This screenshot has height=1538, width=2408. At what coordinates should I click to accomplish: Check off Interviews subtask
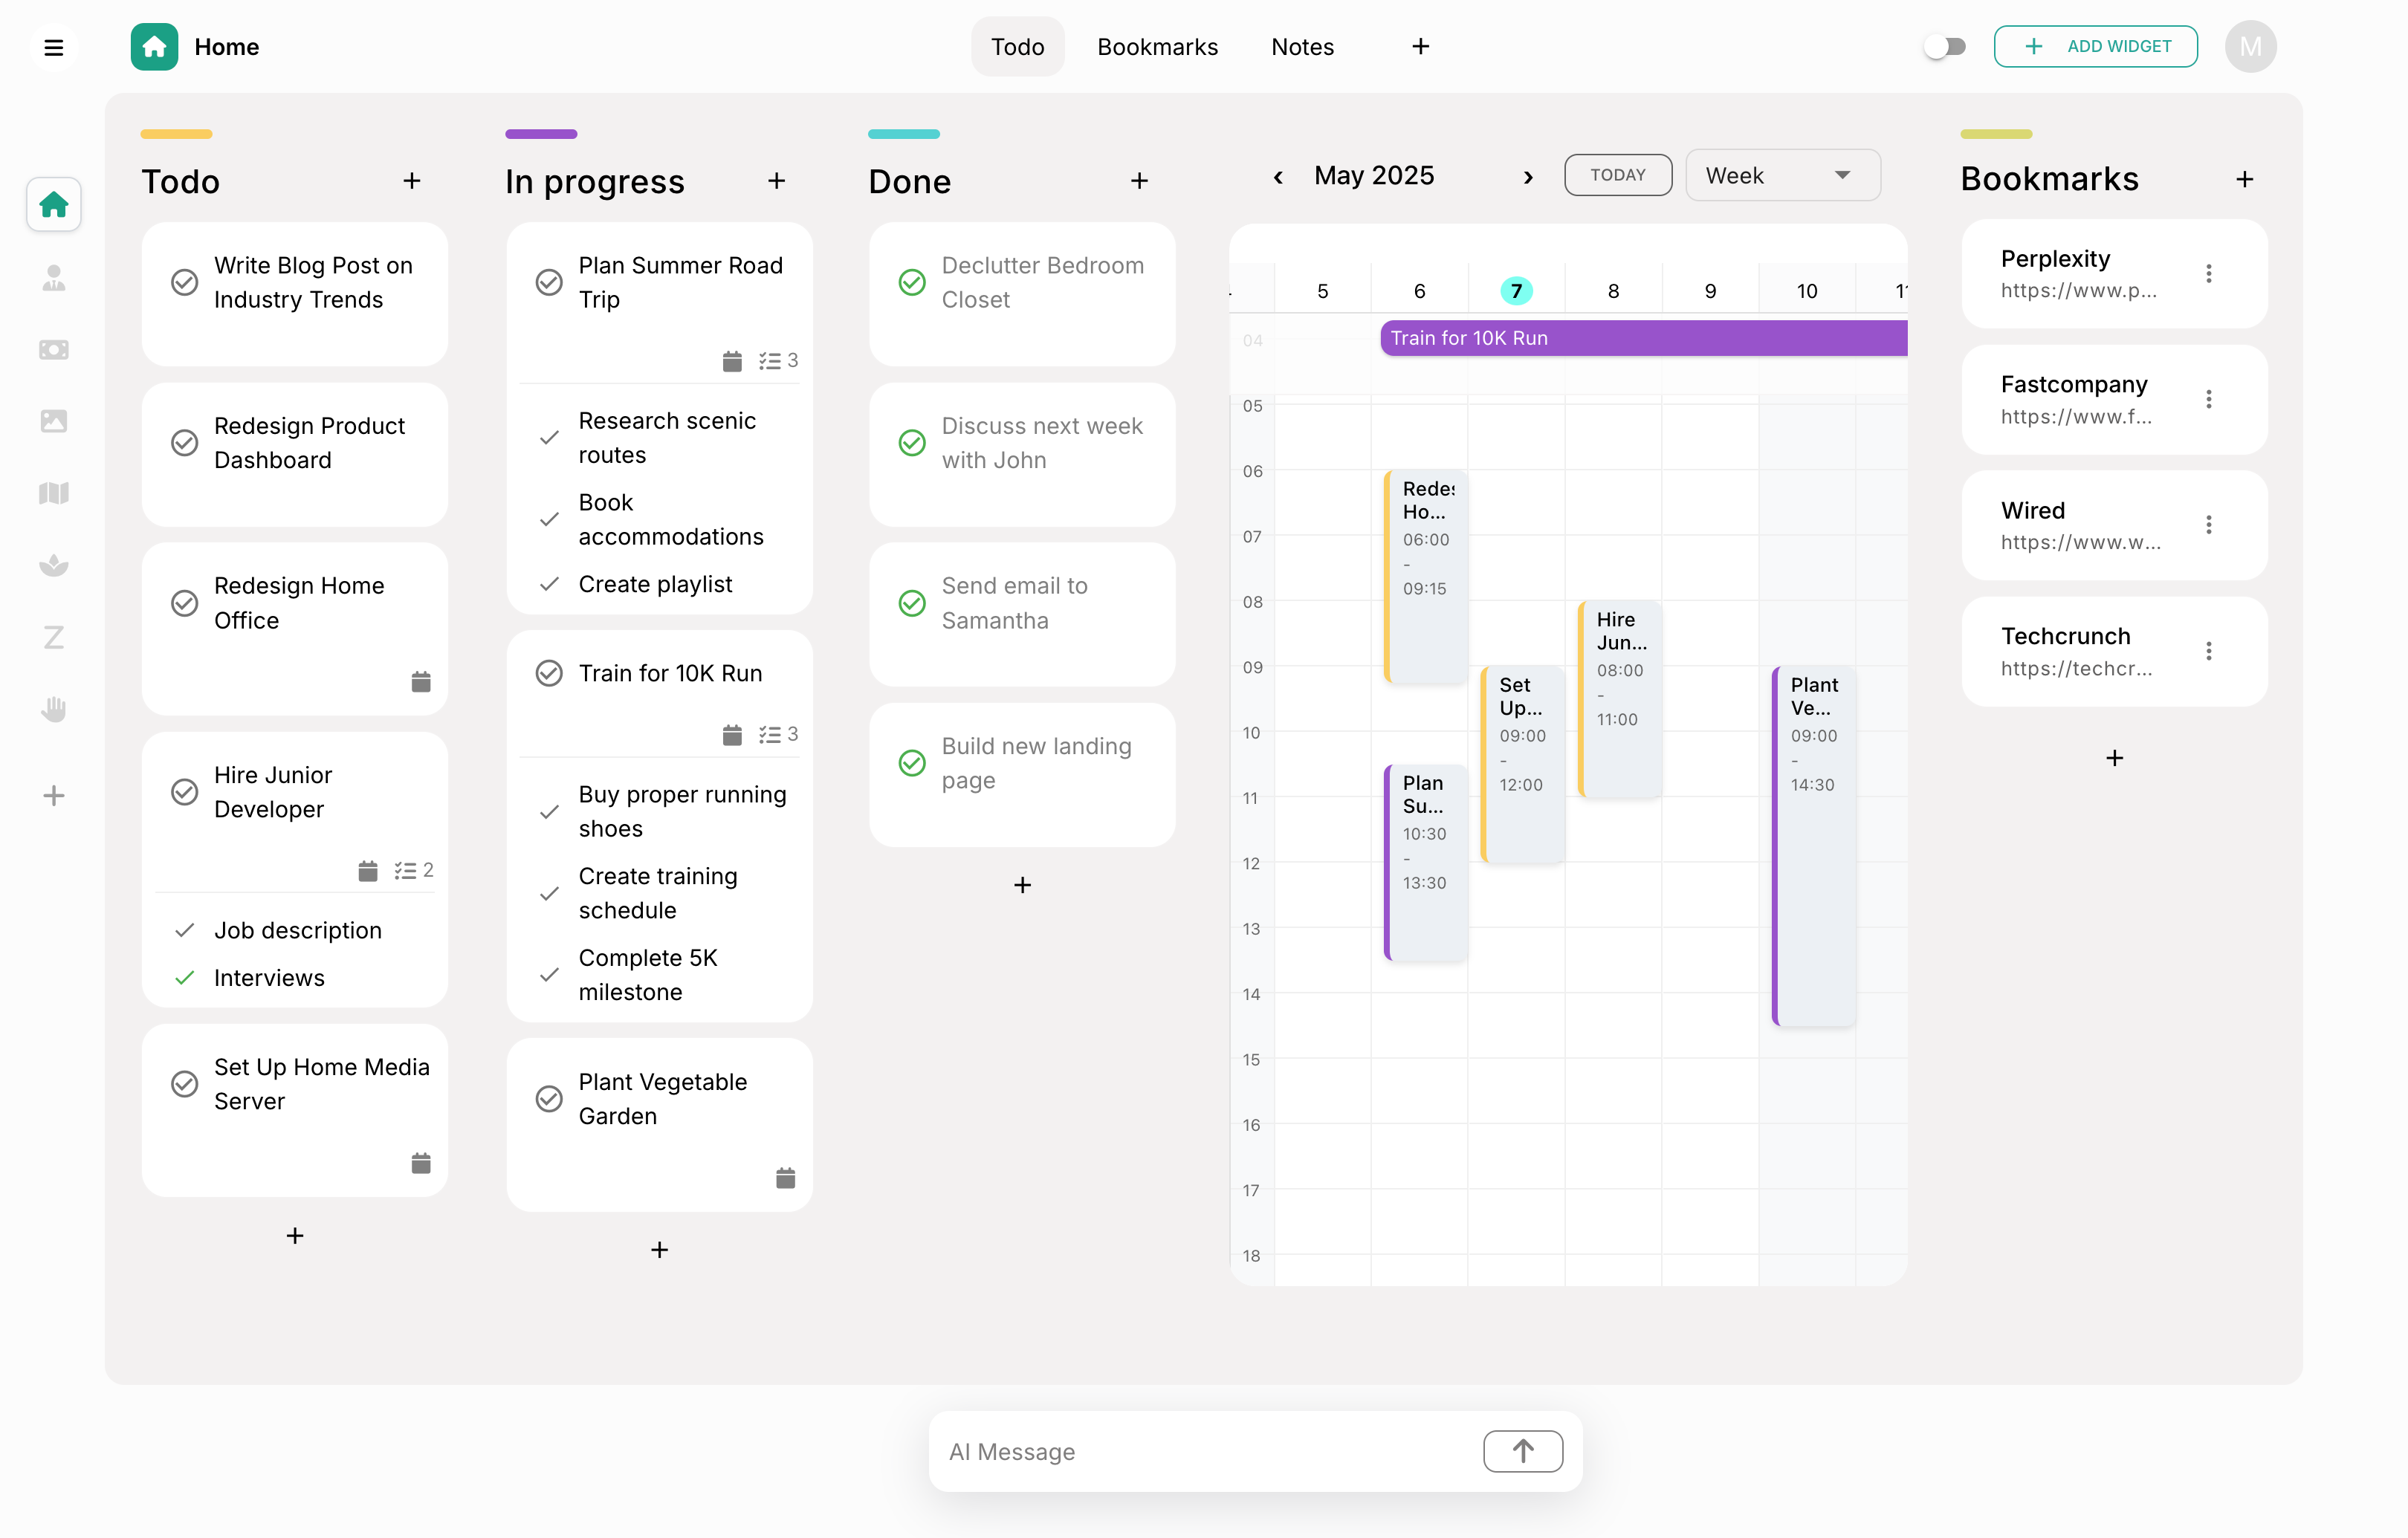tap(185, 978)
